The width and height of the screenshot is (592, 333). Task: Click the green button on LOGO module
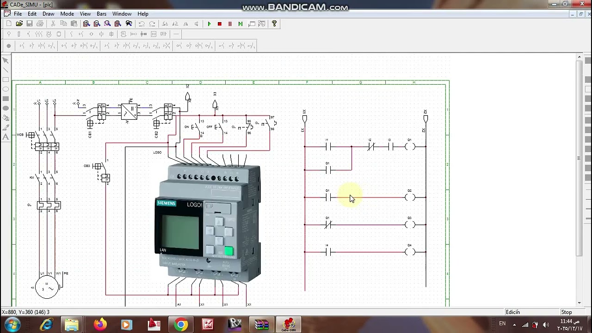pos(228,251)
